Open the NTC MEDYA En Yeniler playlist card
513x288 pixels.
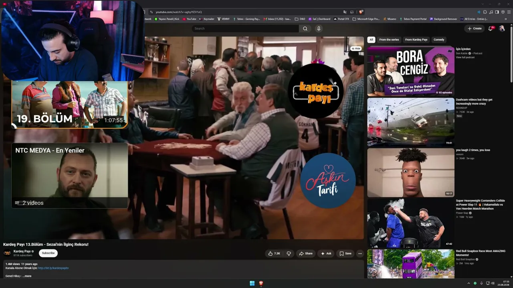point(69,176)
